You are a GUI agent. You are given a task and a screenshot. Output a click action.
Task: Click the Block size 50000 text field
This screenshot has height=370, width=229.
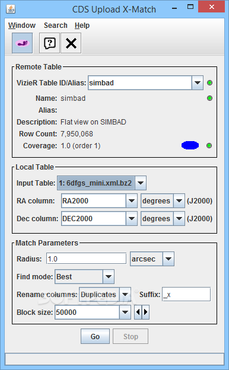(x=87, y=312)
